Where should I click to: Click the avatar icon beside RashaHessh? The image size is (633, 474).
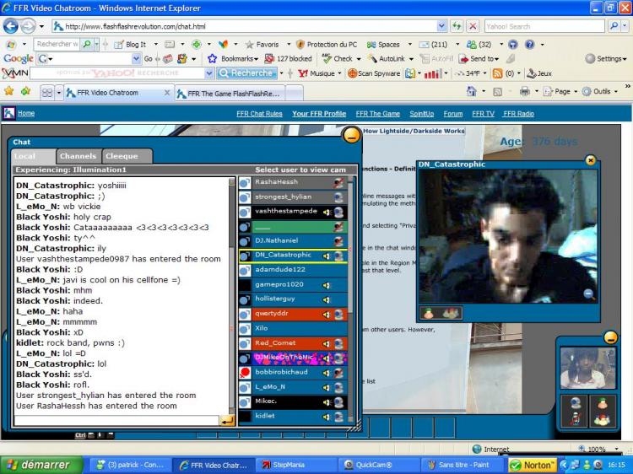[245, 182]
